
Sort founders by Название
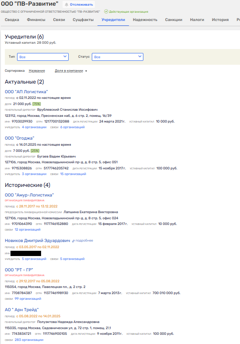point(37,70)
